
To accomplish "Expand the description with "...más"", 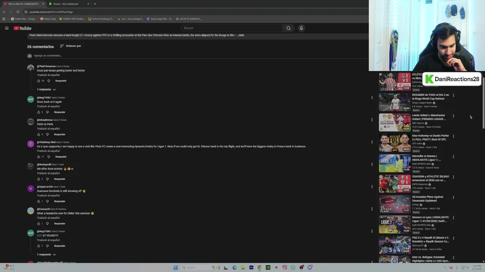I will click(240, 35).
